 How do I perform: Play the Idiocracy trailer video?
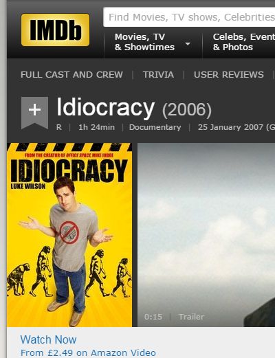[206, 235]
